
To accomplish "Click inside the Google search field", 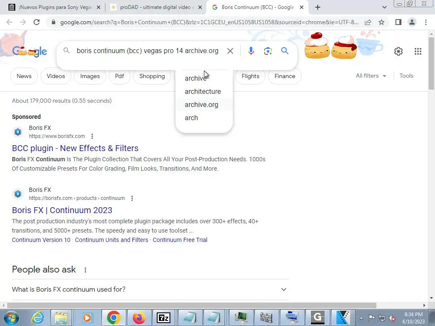I will coord(147,51).
